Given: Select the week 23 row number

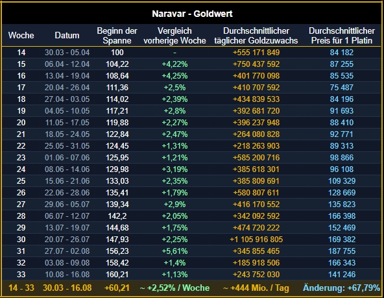Looking at the screenshot, I should [21, 158].
